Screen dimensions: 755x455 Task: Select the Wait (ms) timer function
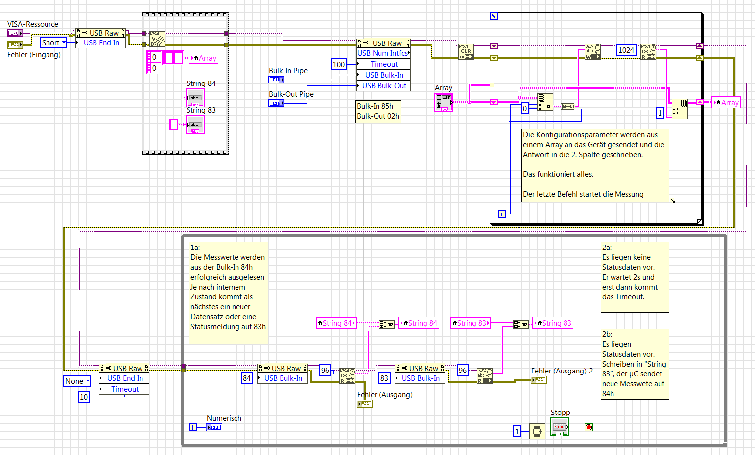[537, 431]
